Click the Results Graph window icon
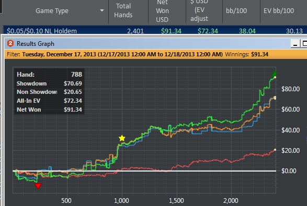 tap(10, 43)
